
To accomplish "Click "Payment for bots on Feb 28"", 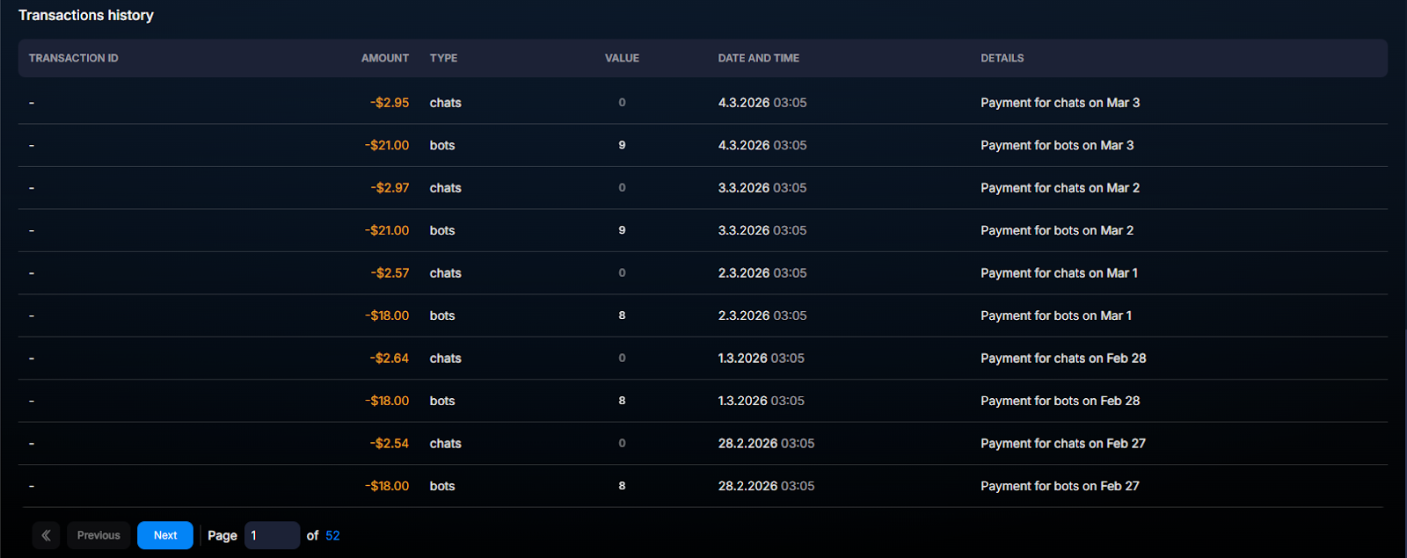I will pyautogui.click(x=1061, y=401).
